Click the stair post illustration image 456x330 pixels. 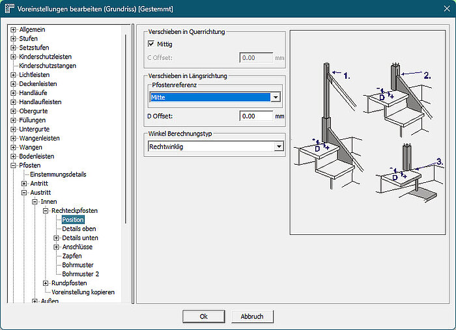(367, 132)
